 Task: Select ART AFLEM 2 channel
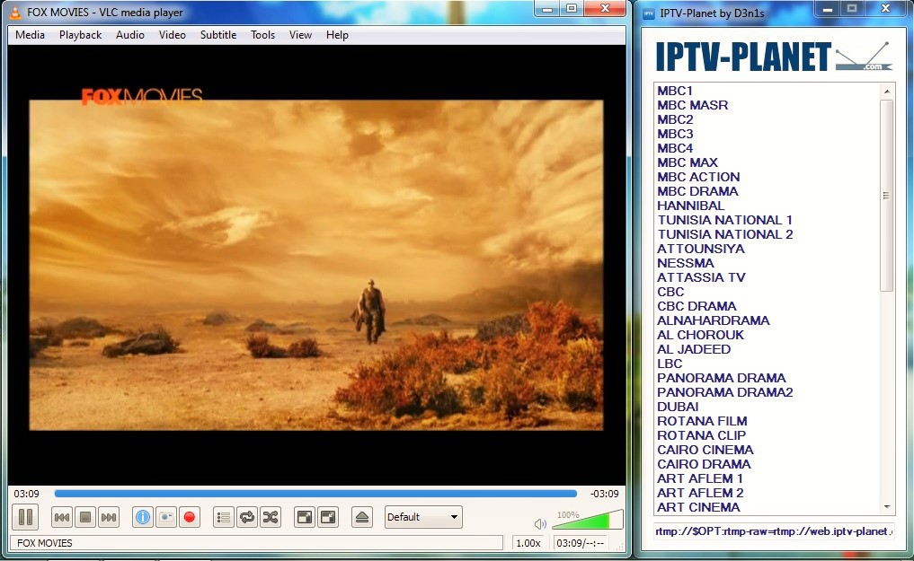coord(700,493)
